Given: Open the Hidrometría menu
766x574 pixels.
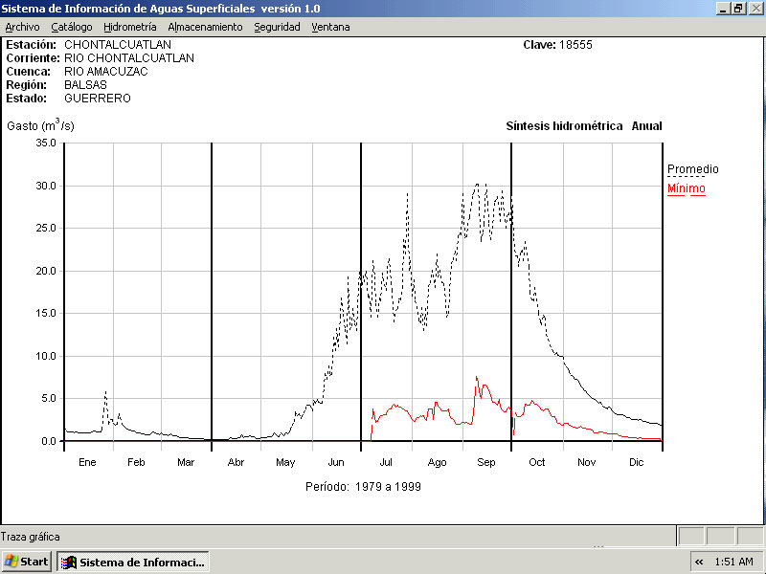Looking at the screenshot, I should (130, 27).
